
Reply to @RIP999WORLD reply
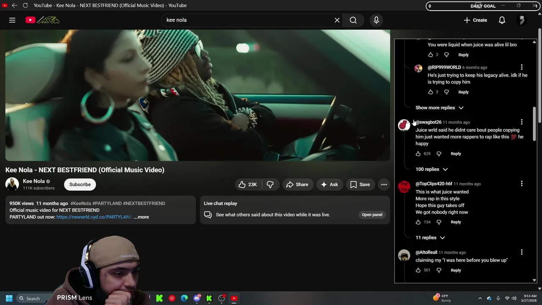(x=463, y=92)
